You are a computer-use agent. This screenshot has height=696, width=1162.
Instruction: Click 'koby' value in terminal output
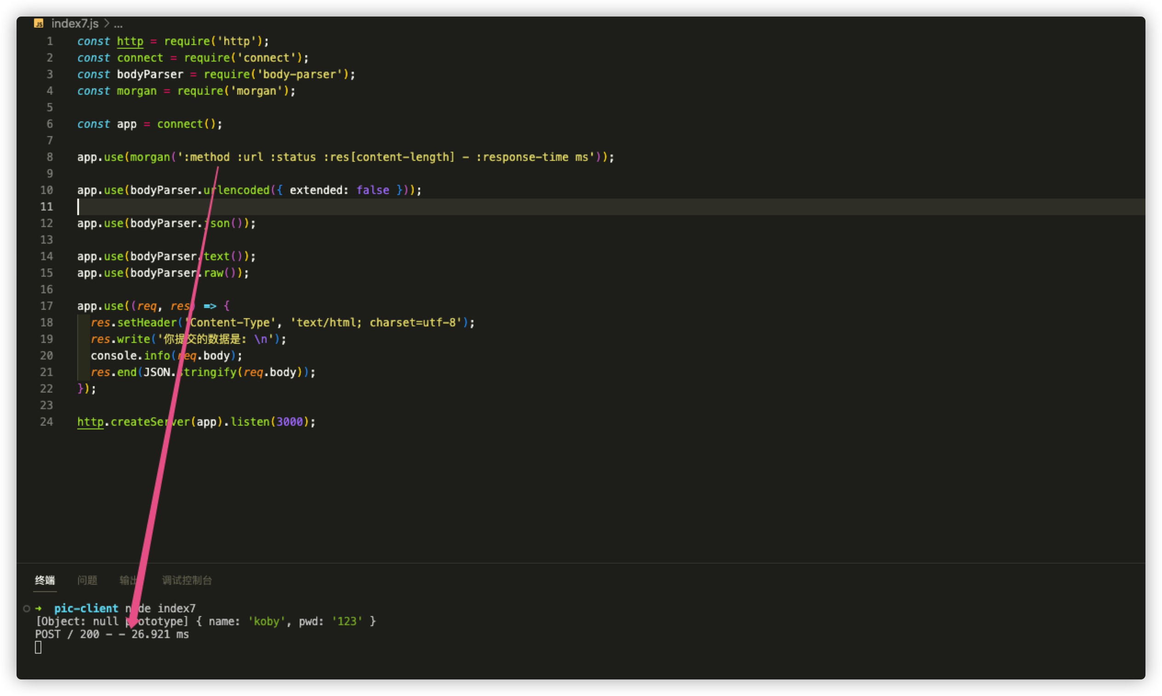point(266,622)
